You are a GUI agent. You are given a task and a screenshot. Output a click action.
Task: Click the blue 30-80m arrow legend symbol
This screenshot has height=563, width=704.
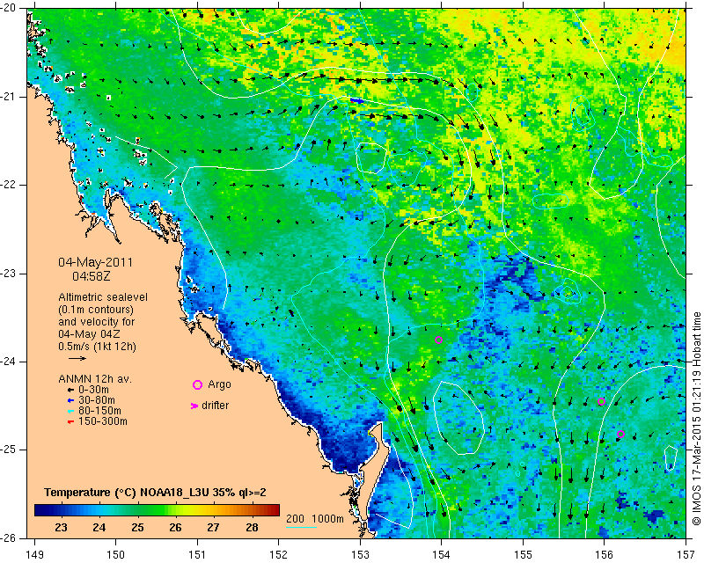coord(70,400)
